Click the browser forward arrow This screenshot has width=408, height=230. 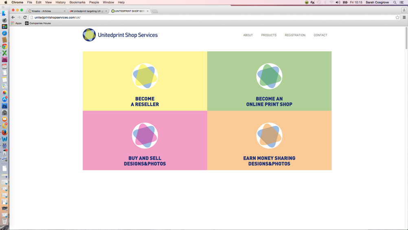tap(19, 17)
